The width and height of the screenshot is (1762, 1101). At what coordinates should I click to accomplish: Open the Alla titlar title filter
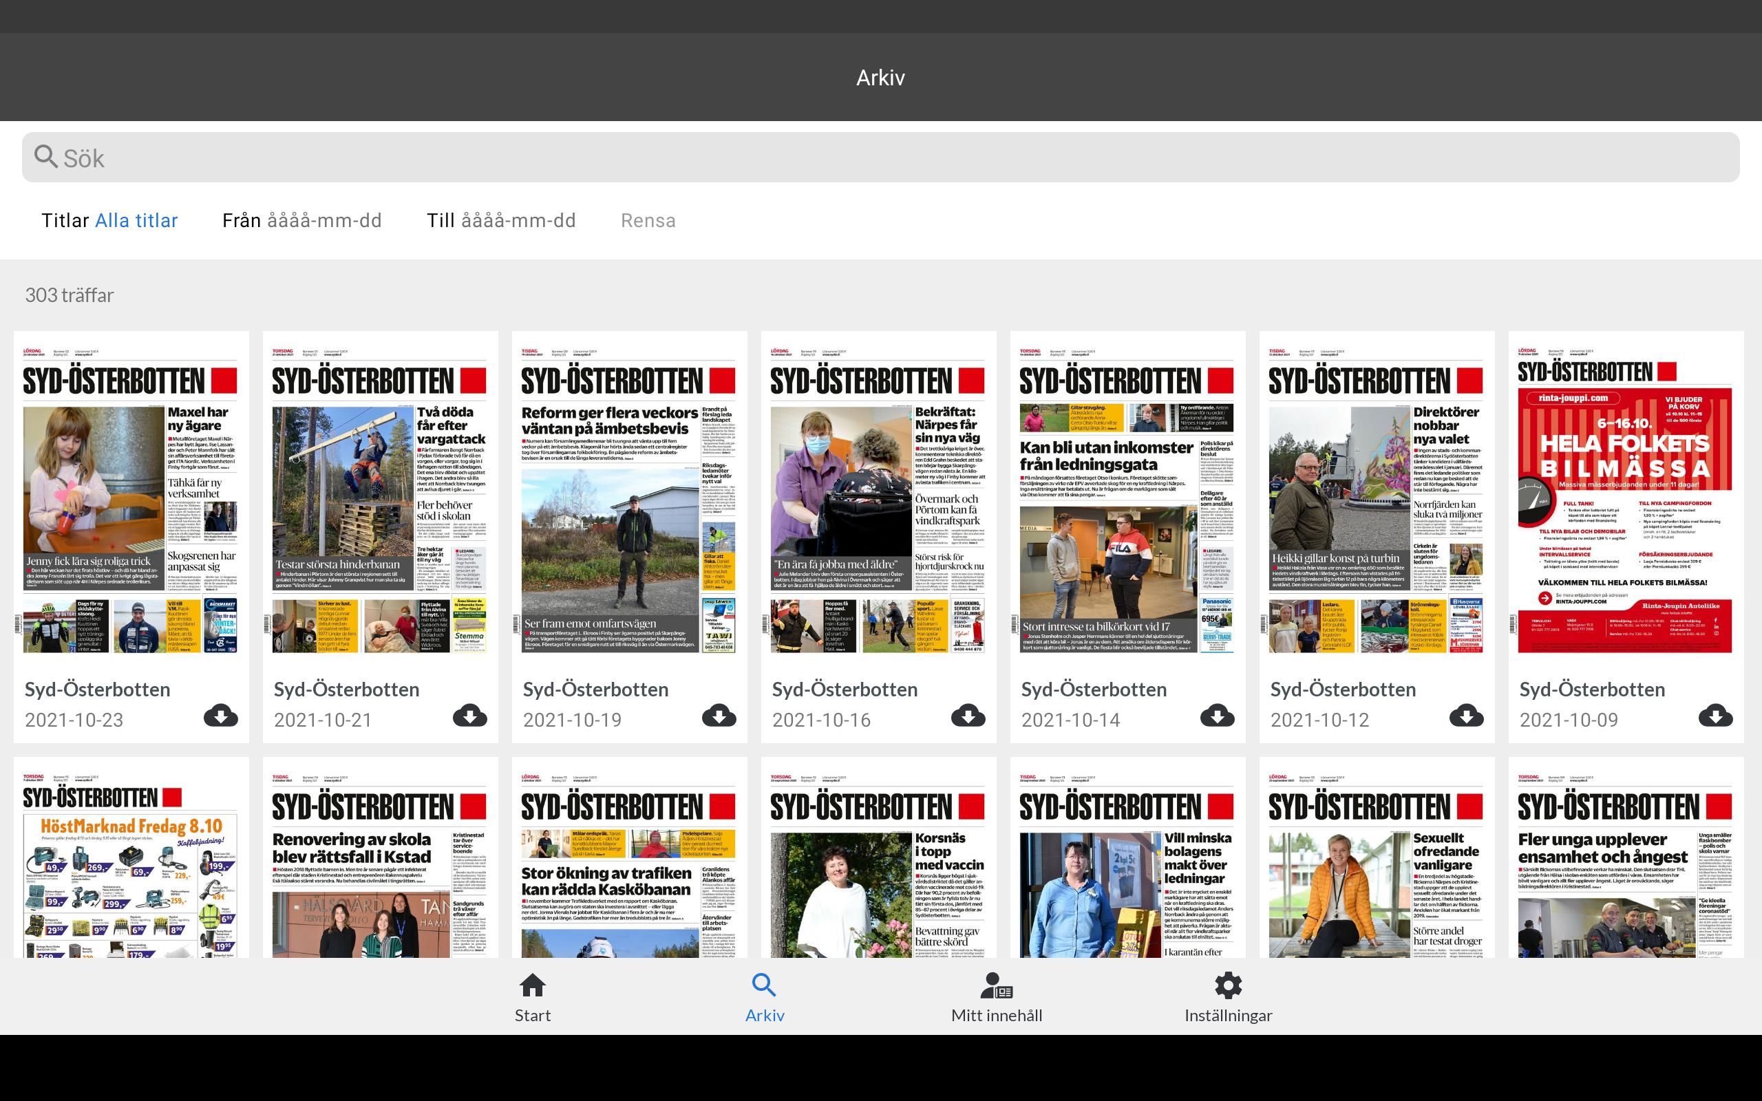coord(136,221)
